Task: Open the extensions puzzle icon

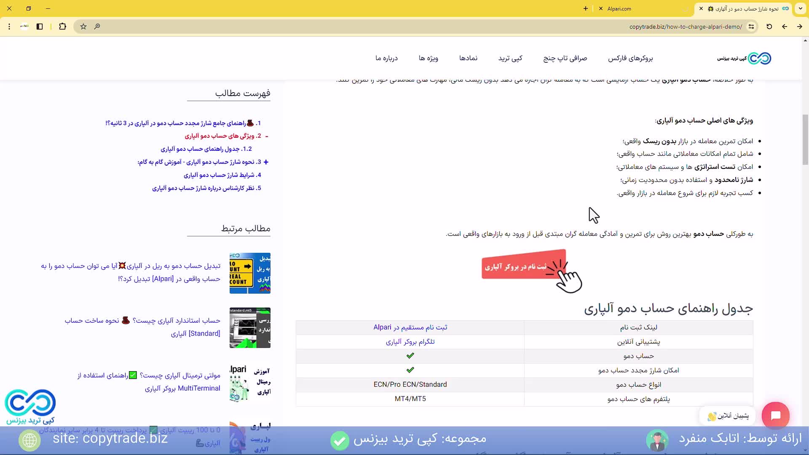Action: pyautogui.click(x=62, y=27)
